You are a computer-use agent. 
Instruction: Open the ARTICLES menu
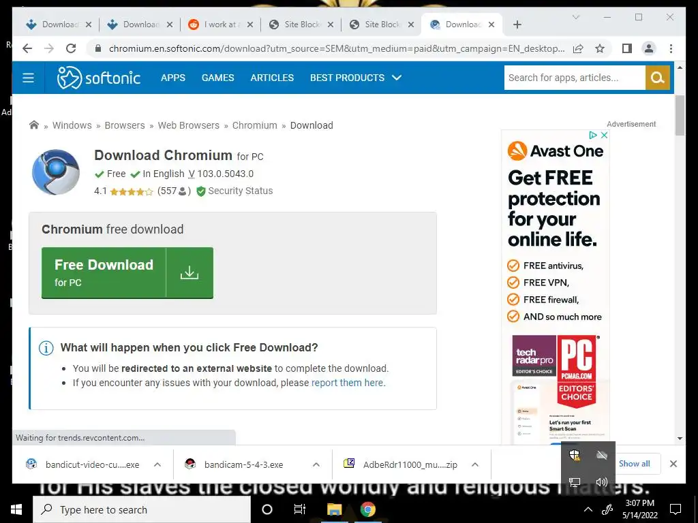(272, 78)
